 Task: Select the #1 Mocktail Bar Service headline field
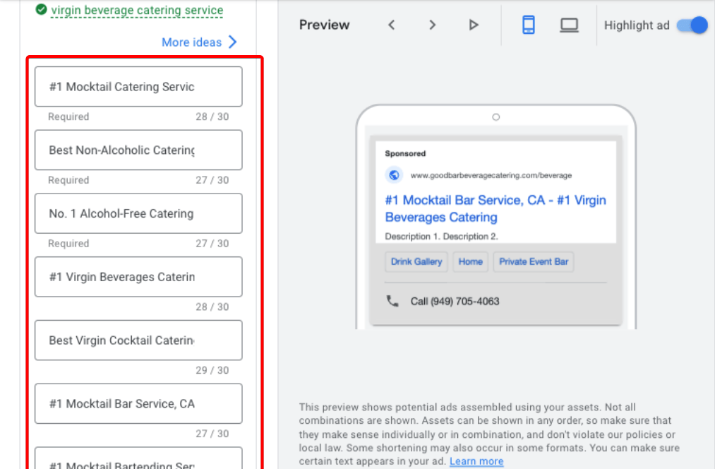pos(138,404)
